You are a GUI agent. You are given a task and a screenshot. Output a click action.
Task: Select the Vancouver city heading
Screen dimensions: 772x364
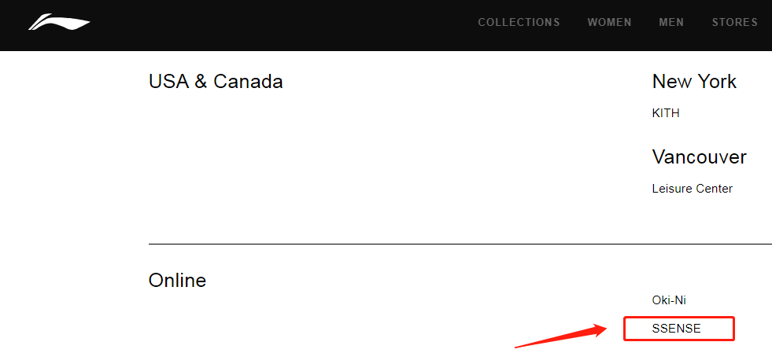[699, 157]
